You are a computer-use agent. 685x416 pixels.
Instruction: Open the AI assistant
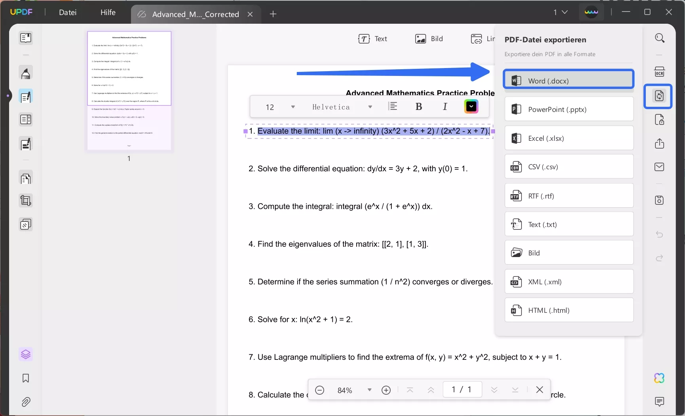point(660,378)
